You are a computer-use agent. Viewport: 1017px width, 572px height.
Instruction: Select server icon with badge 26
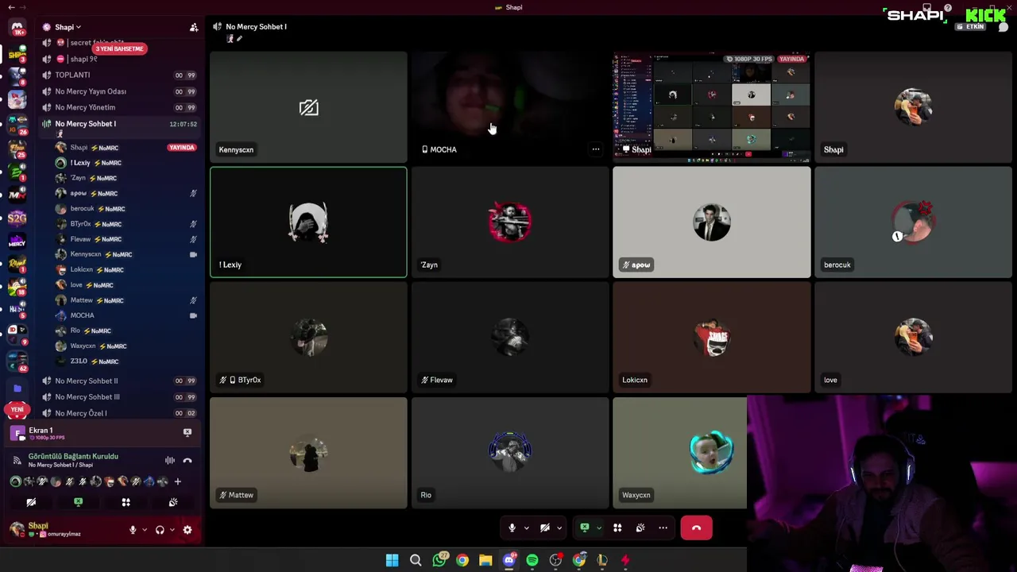tap(17, 125)
